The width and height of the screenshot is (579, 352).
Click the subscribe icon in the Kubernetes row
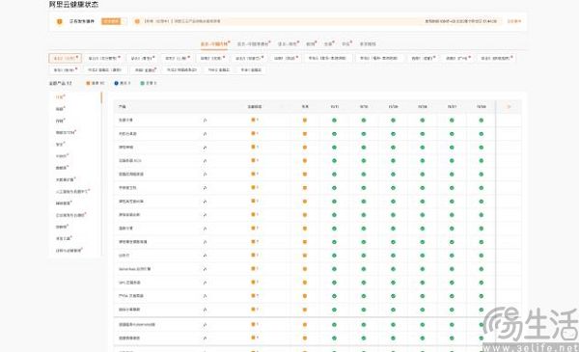(205, 325)
